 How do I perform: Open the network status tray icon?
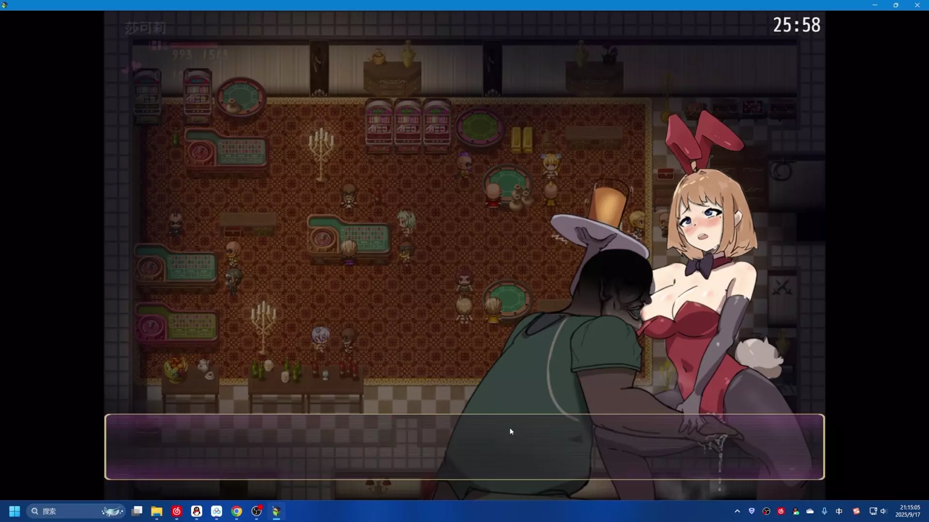(x=873, y=511)
